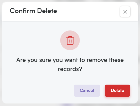This screenshot has height=106, width=140.
Task: Choose the lavender Cancel button
Action: pos(87,91)
